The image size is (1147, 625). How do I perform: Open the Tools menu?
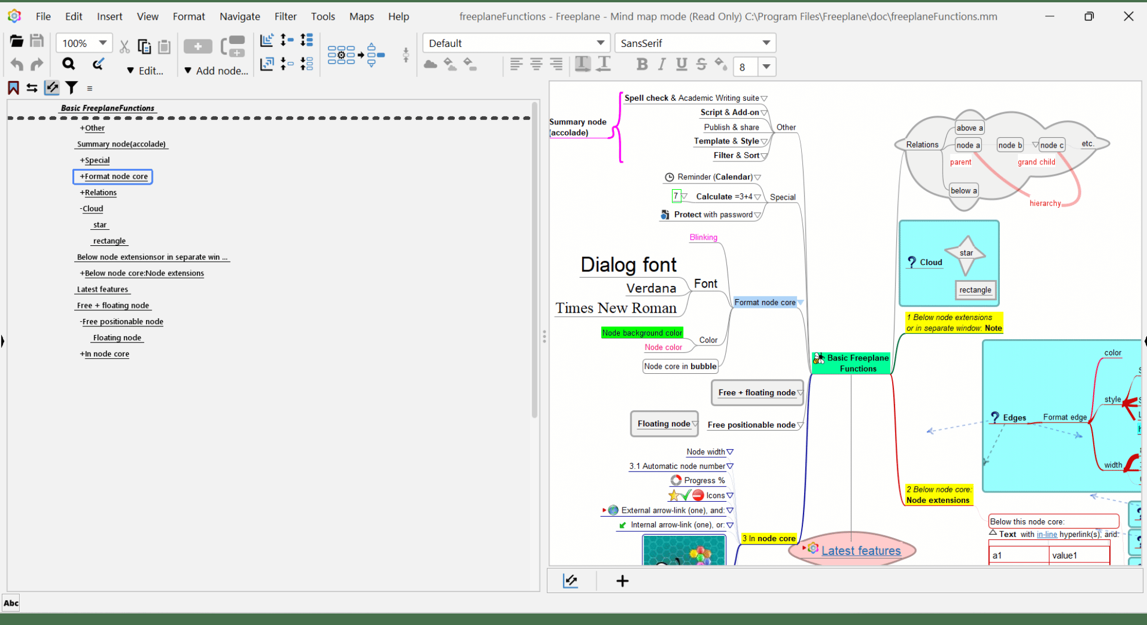click(x=323, y=16)
